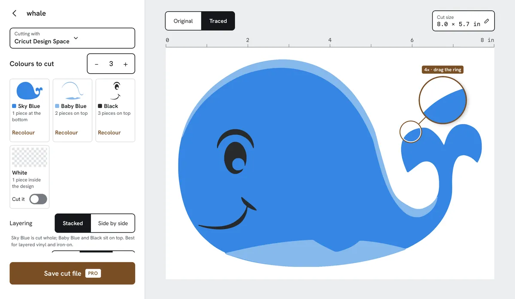The image size is (515, 299).
Task: Open the Cutting with Cricut Design Space dropdown
Action: pos(72,38)
